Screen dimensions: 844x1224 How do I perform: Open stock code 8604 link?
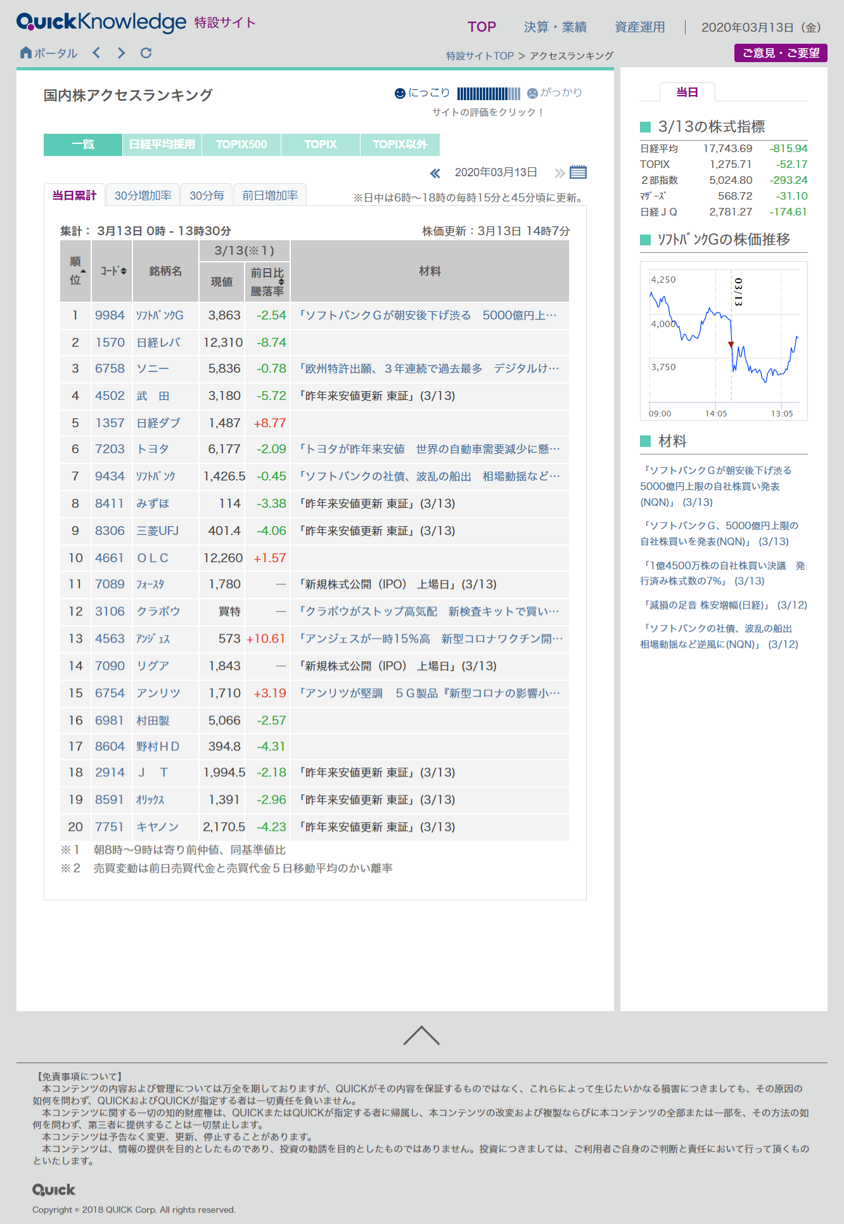(x=110, y=746)
